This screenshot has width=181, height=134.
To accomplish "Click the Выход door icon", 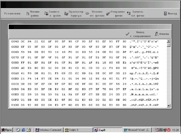I will (165, 13).
